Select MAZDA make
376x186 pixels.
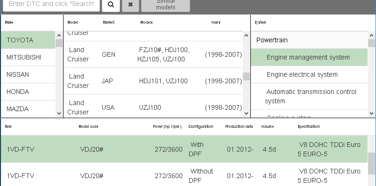(28, 109)
